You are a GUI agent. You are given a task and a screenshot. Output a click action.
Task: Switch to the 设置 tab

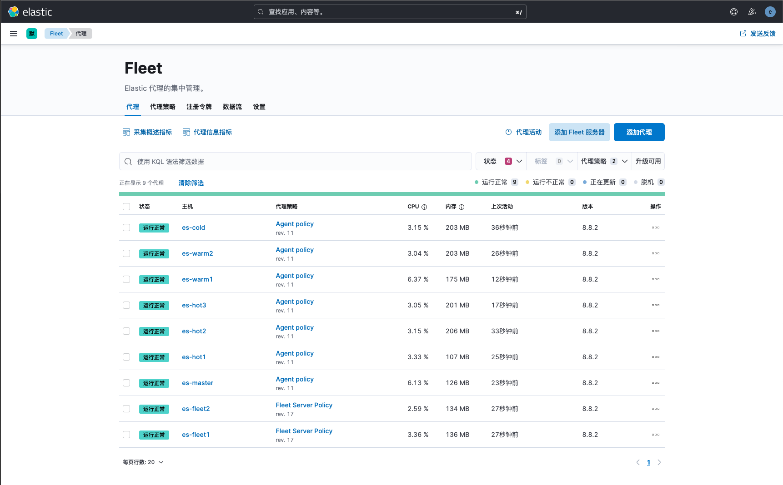[259, 107]
